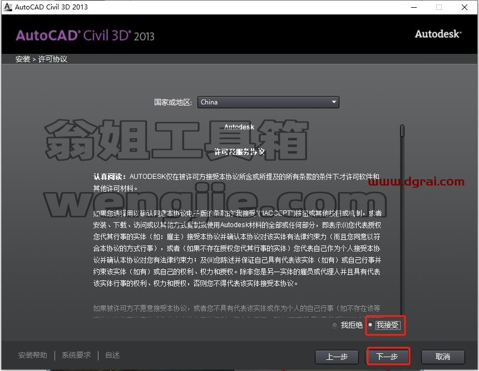
Task: Click the 上一步 button
Action: 337,357
